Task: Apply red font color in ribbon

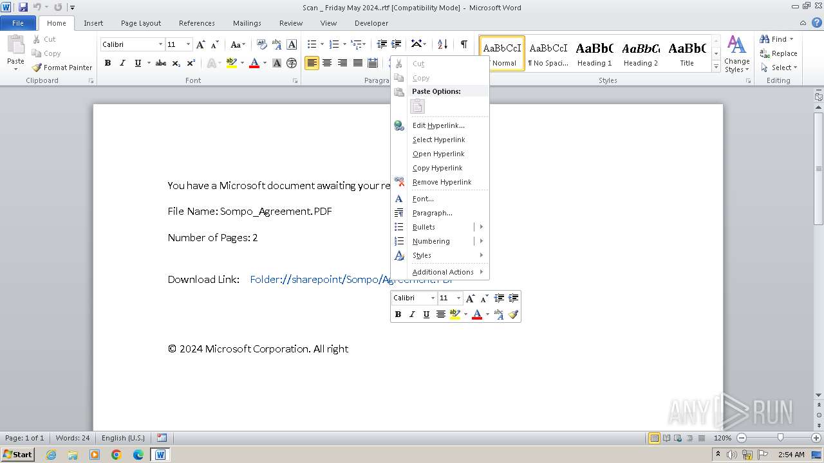Action: 254,63
